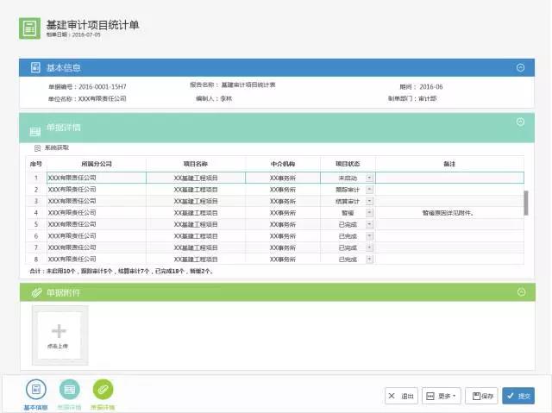
Task: Click the plus tile to upload attachment
Action: pyautogui.click(x=57, y=332)
